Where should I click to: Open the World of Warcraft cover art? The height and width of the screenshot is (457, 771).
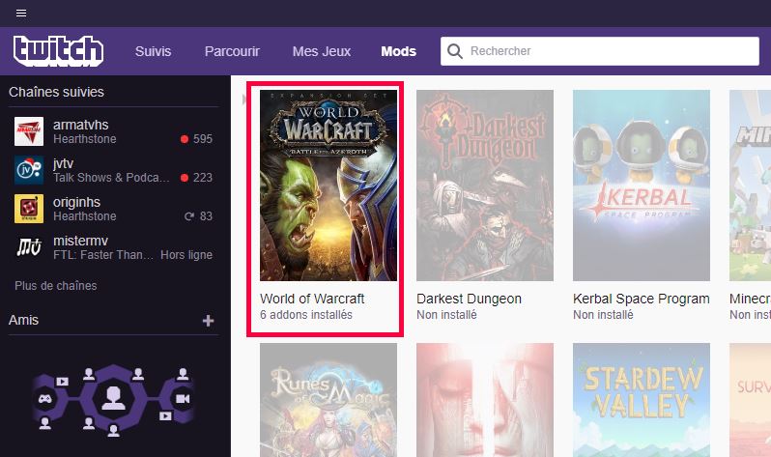pyautogui.click(x=328, y=186)
